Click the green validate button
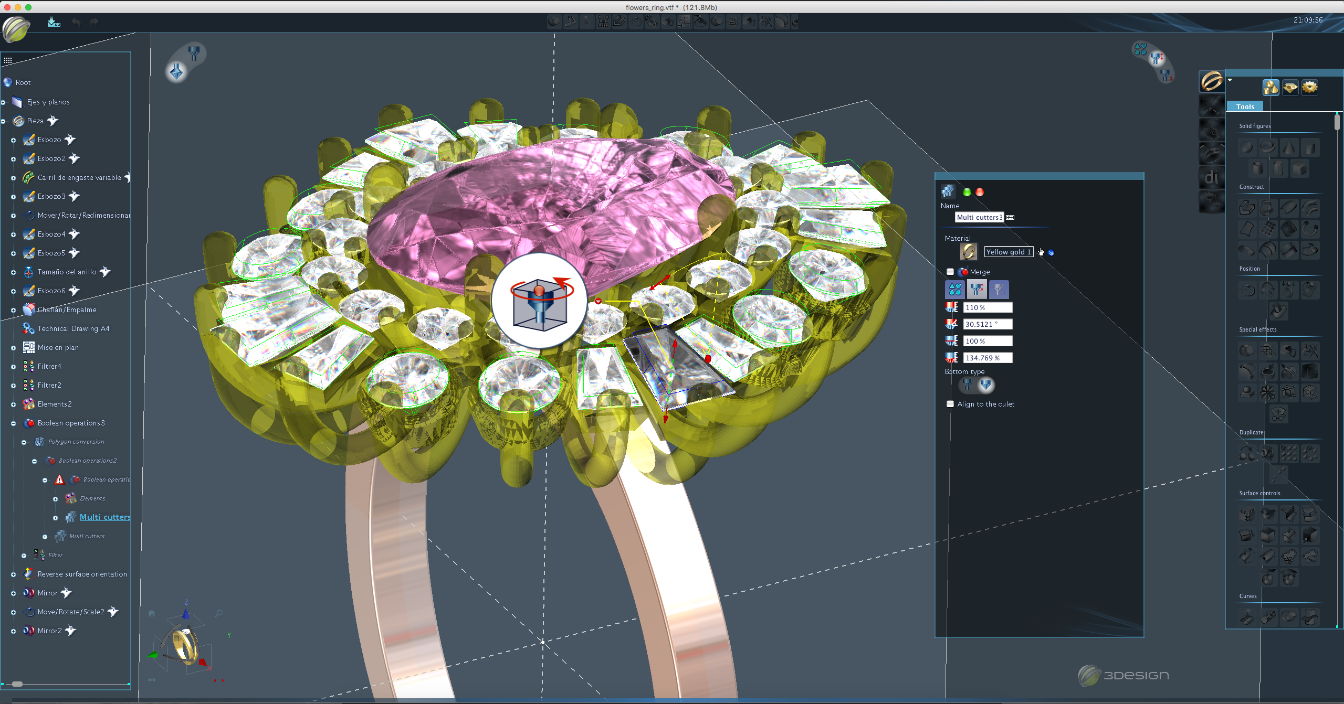 (x=967, y=192)
